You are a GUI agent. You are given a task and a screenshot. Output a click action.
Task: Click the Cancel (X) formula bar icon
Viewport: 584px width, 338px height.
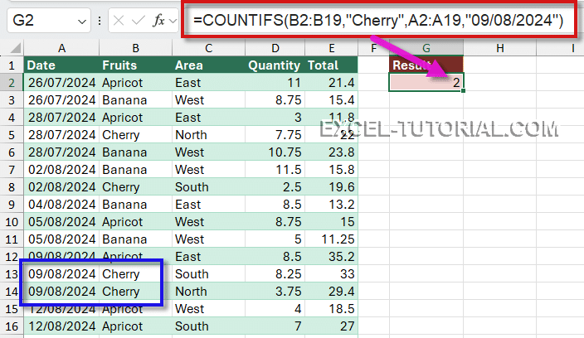click(x=119, y=21)
